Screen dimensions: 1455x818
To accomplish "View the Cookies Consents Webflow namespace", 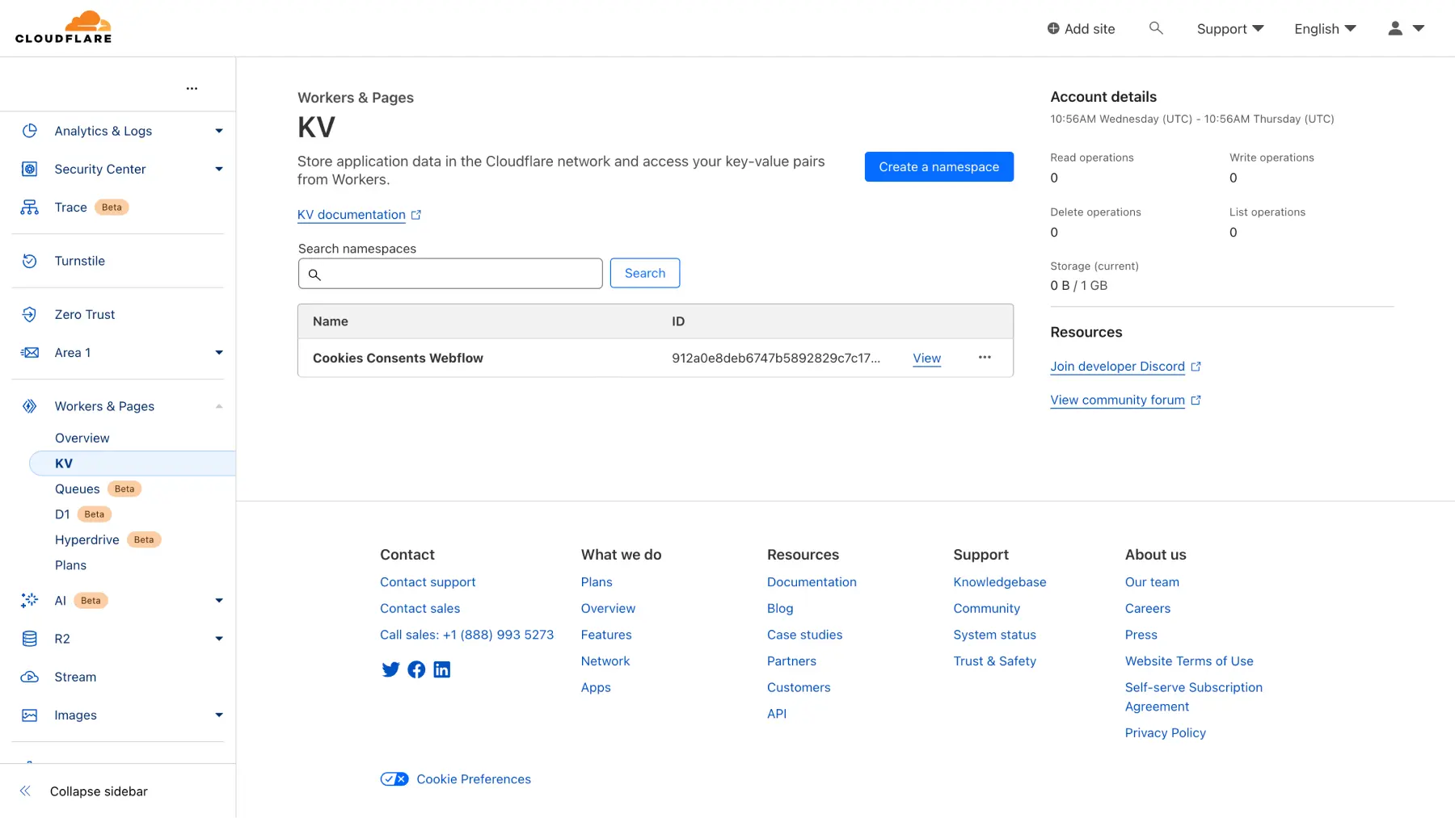I will tap(926, 359).
